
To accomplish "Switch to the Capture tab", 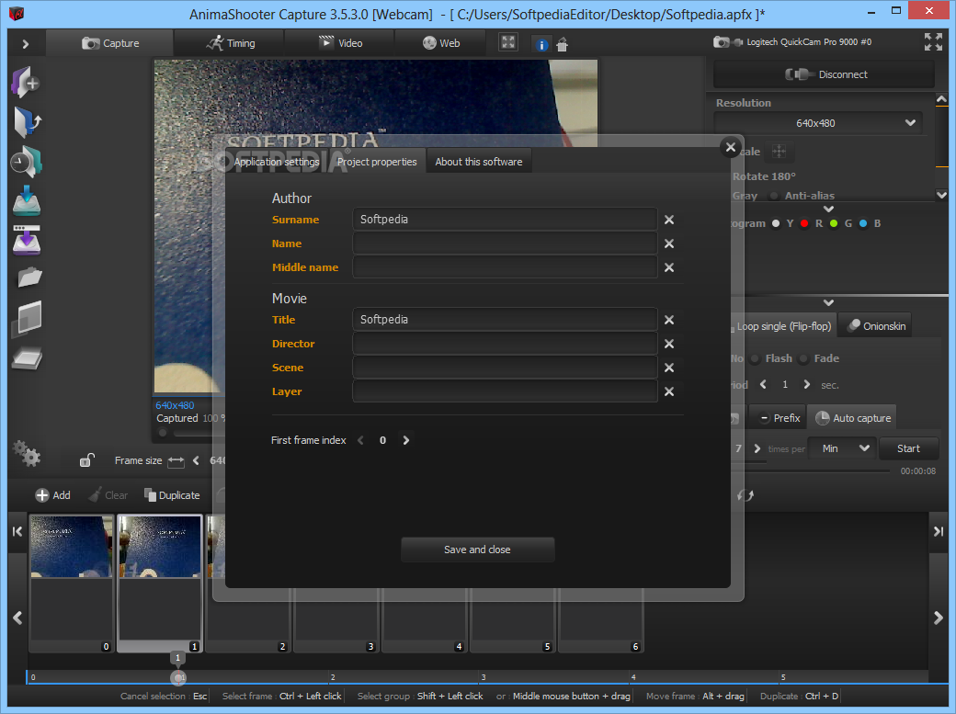I will [110, 43].
